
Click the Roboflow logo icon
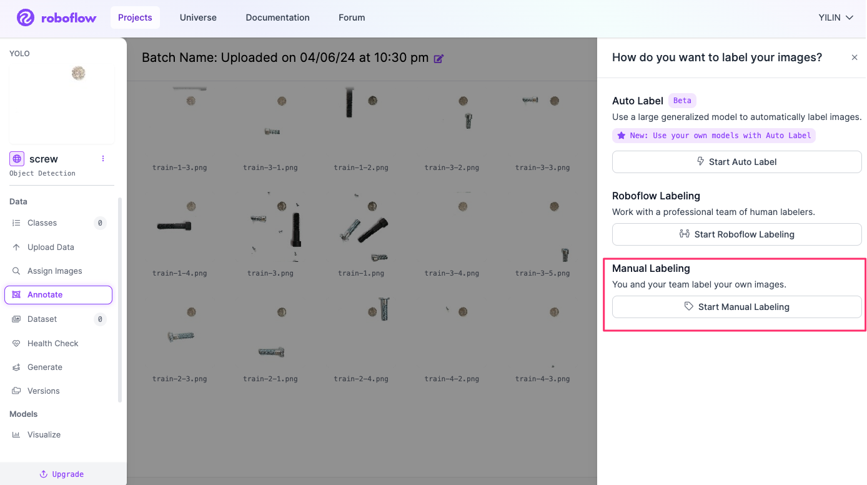(26, 17)
